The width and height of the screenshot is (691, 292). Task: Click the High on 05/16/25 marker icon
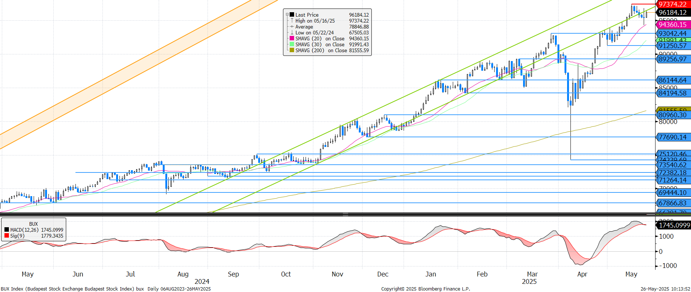click(x=292, y=21)
